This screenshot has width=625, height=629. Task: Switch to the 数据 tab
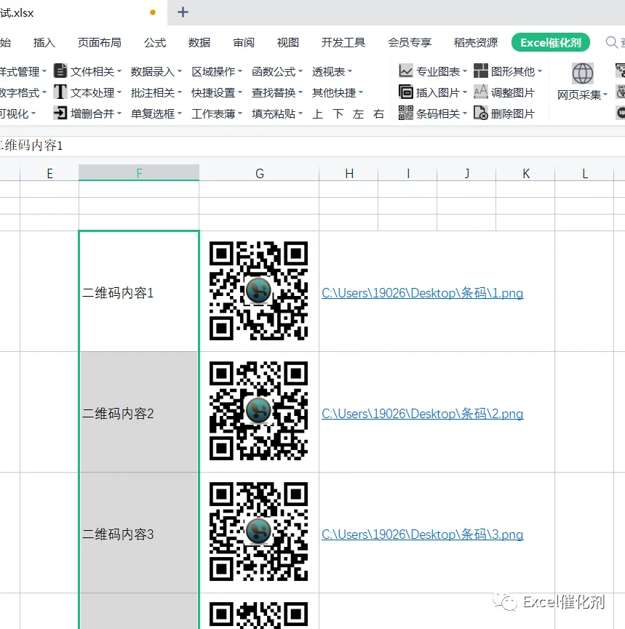point(199,42)
